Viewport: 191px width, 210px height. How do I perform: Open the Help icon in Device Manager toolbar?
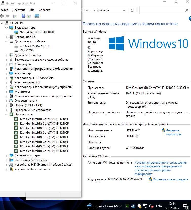(x=23, y=16)
